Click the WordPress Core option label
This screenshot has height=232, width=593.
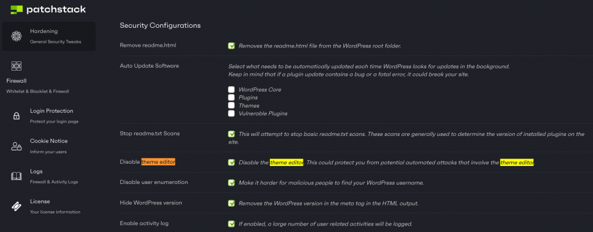pyautogui.click(x=260, y=90)
